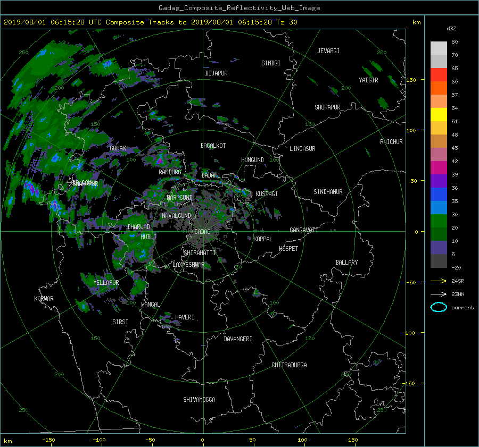Click the YELLAPUR city label
This screenshot has width=479, height=447.
coord(106,283)
